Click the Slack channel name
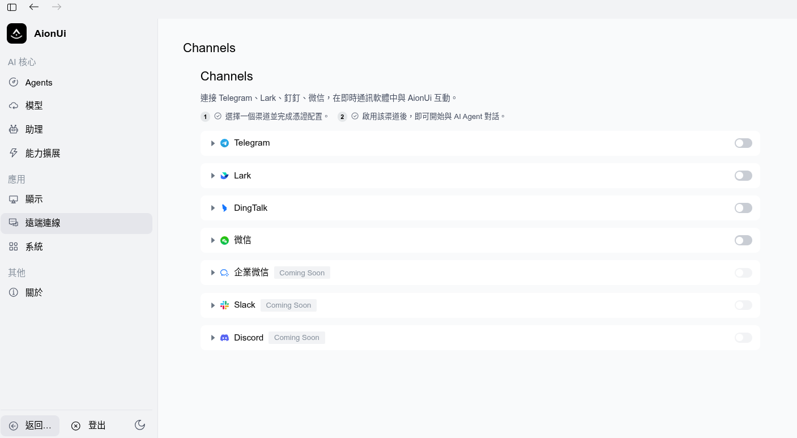 (245, 305)
